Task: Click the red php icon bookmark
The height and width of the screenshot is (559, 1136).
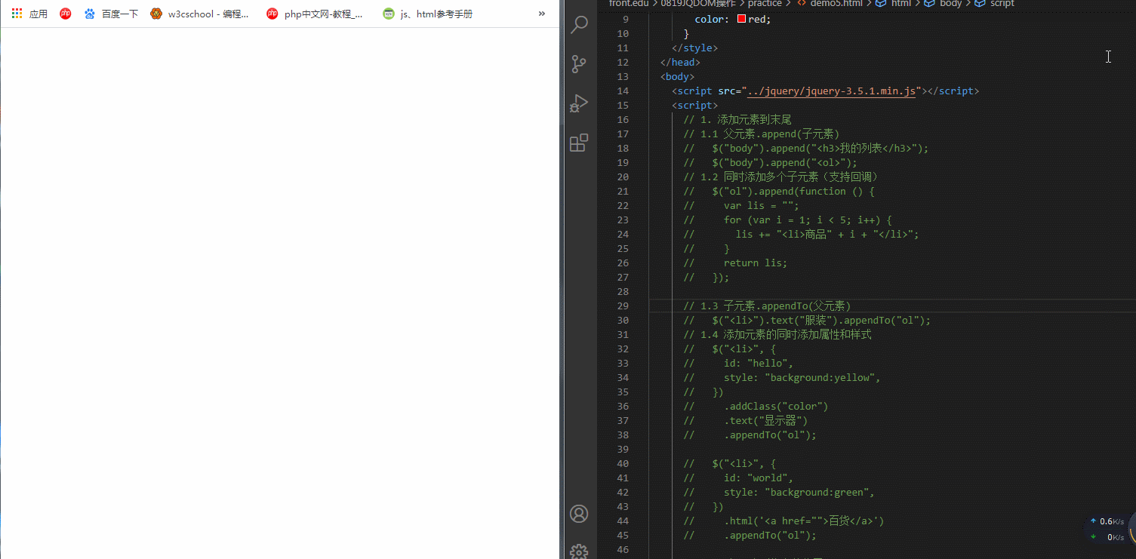Action: coord(66,14)
